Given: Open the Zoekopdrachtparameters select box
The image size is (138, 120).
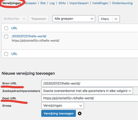Looking at the screenshot, I should click(87, 91).
